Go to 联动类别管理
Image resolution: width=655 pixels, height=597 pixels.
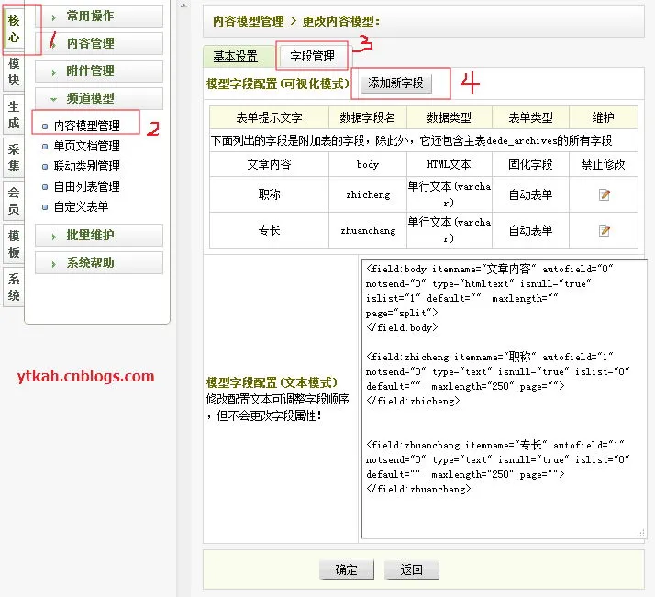(86, 167)
